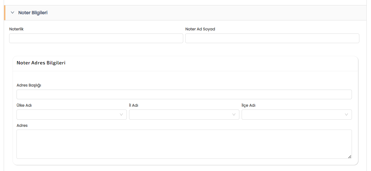Click the Noter Ad Soyad label
This screenshot has height=171, width=371.
(x=200, y=29)
